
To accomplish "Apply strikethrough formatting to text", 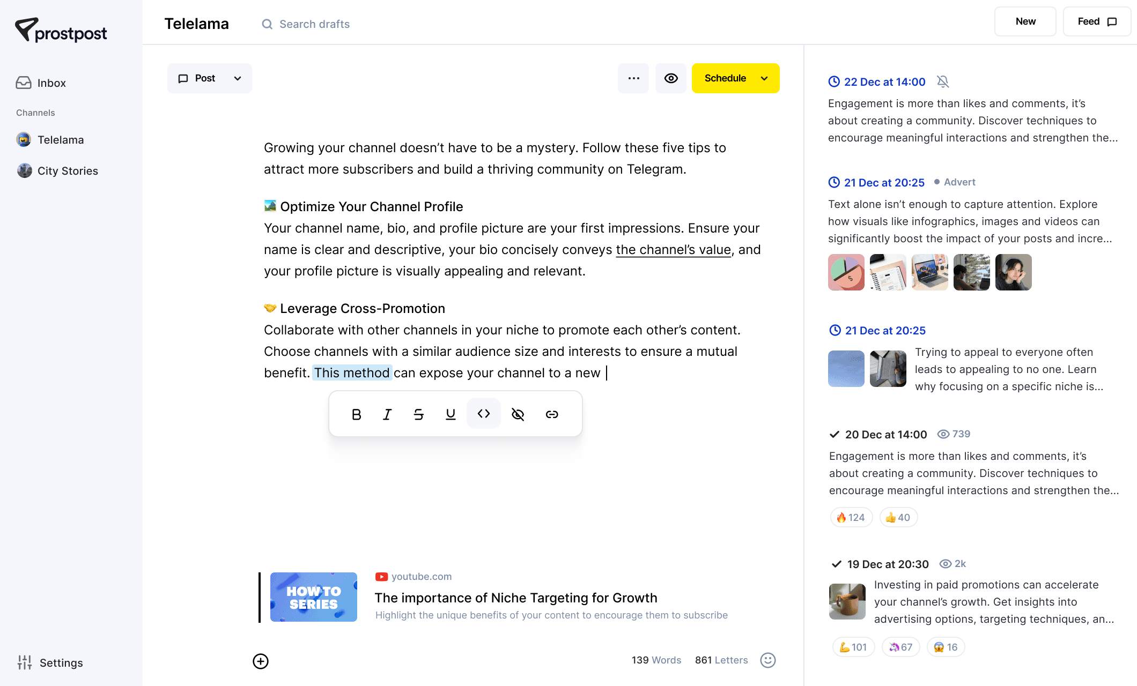I will pos(419,414).
